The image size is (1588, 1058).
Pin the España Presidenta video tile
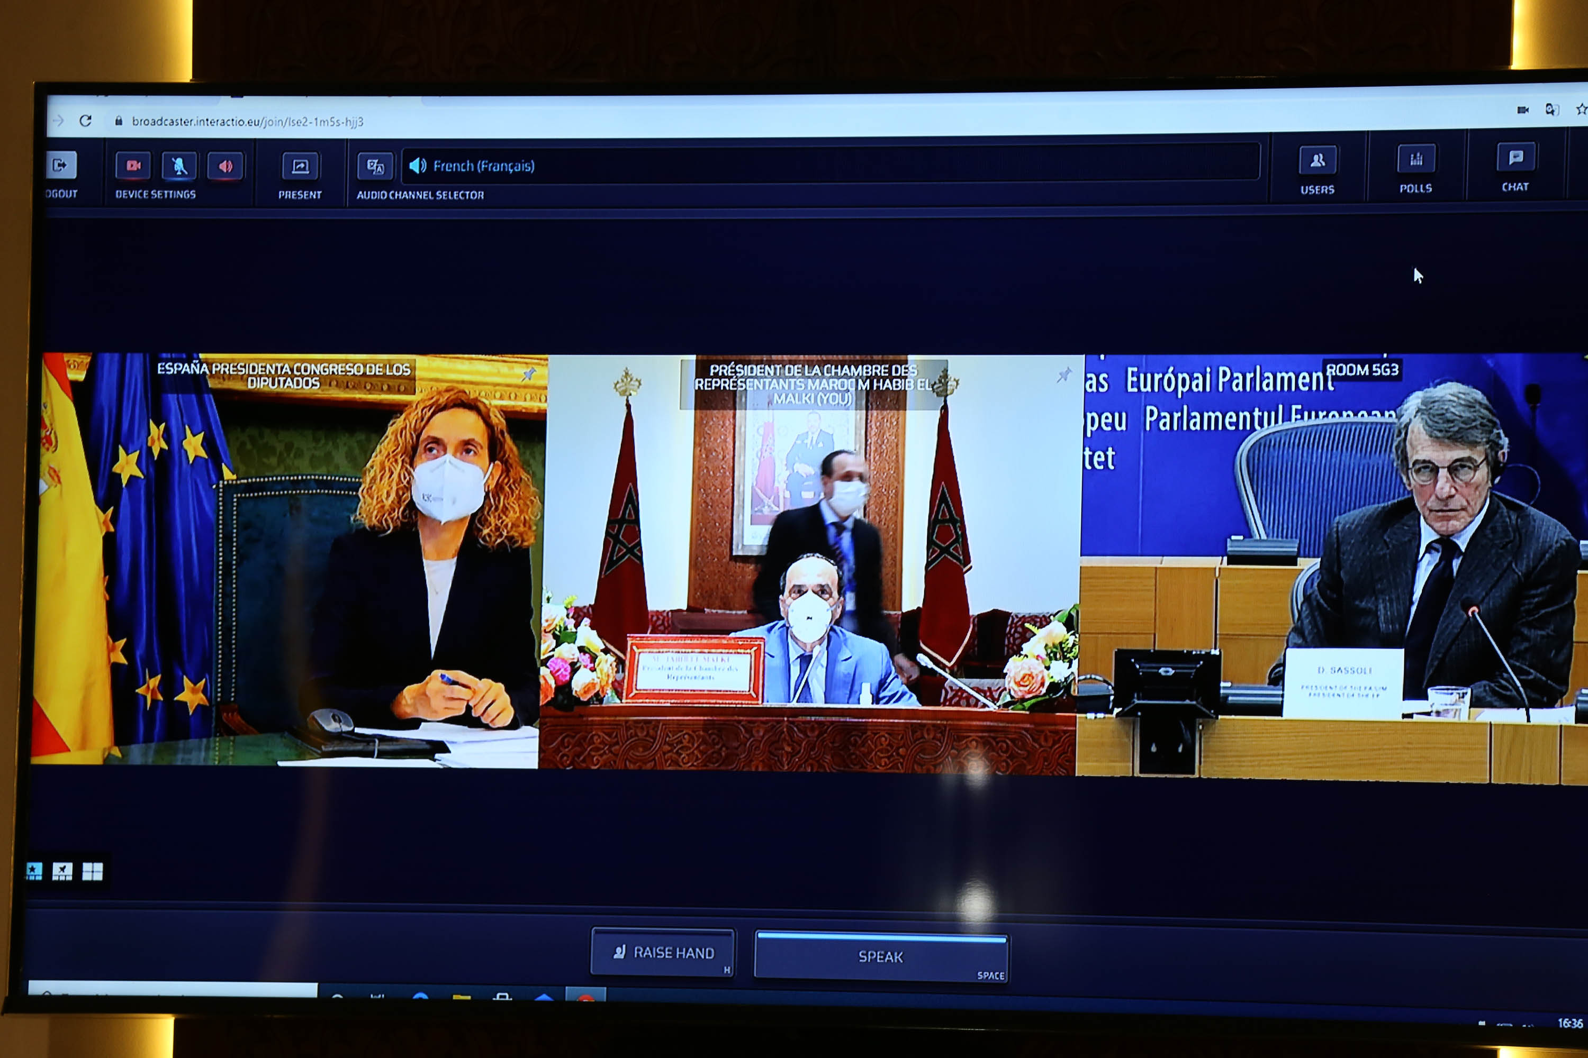tap(529, 373)
